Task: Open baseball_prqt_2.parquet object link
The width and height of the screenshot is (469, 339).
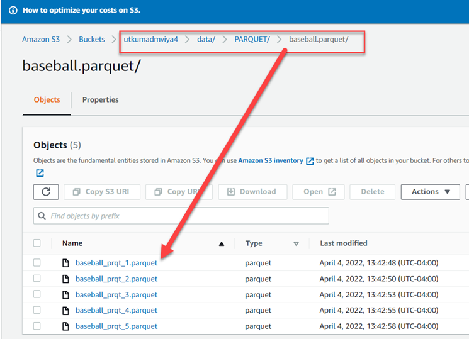Action: pos(116,279)
